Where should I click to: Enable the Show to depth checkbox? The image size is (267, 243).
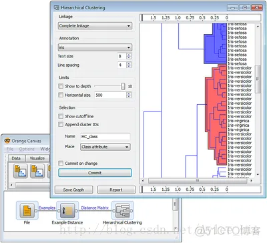[x=61, y=86]
